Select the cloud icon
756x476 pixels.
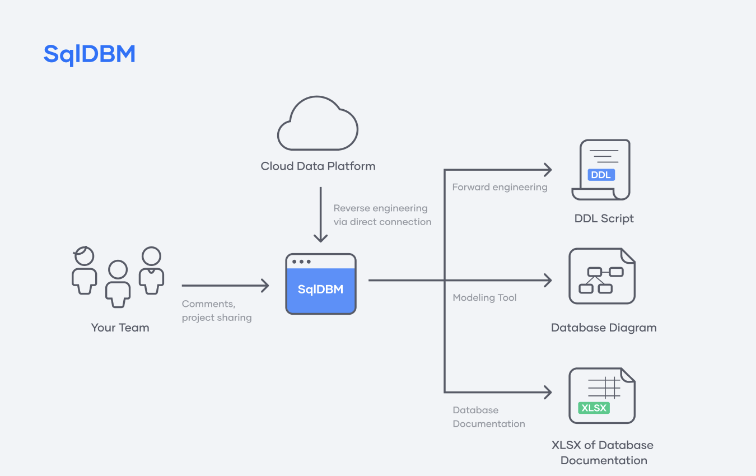tap(318, 124)
